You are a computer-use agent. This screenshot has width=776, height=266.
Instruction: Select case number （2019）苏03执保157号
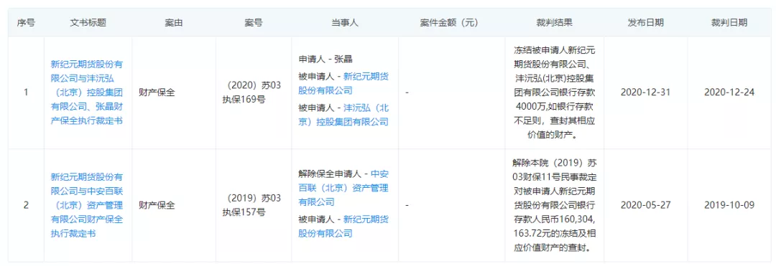[x=252, y=205]
